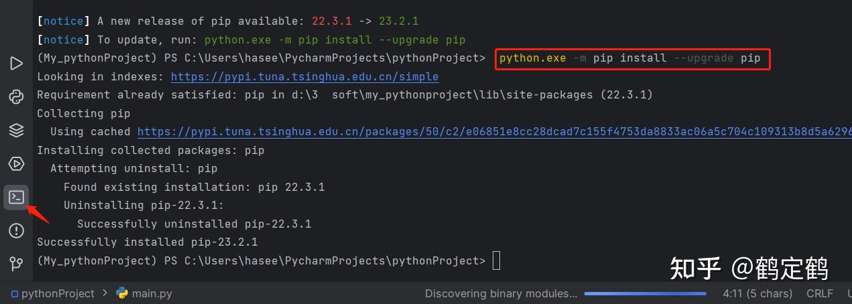Toggle the Terminal tool window icon
Viewport: 852px width, 304px height.
click(16, 198)
